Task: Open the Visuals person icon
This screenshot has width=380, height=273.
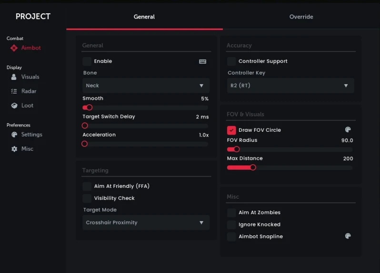Action: (14, 77)
